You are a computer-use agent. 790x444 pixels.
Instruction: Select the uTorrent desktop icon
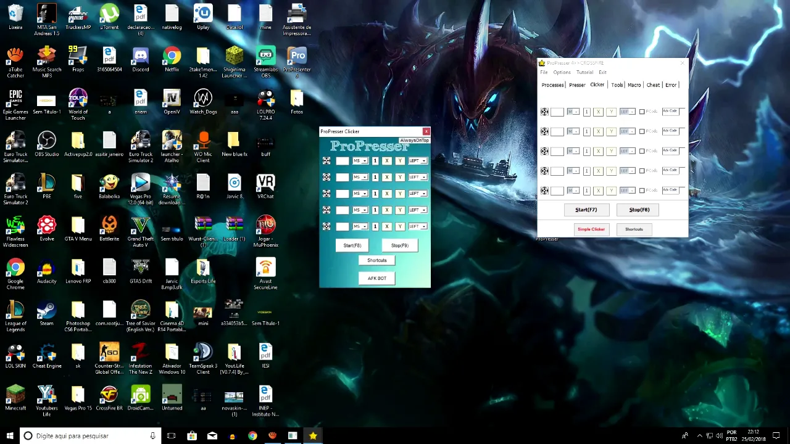click(x=109, y=17)
